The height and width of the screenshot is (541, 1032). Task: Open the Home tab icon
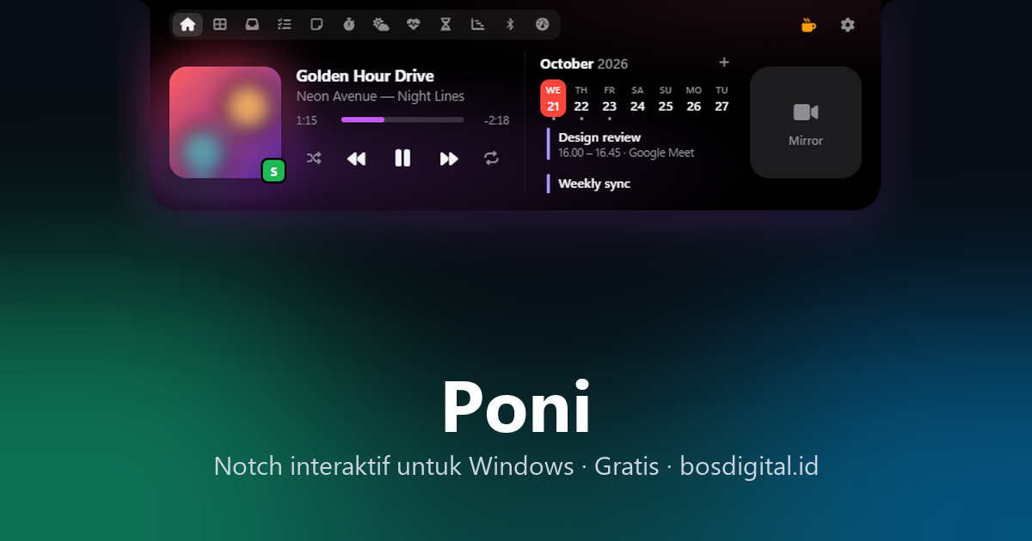tap(187, 25)
